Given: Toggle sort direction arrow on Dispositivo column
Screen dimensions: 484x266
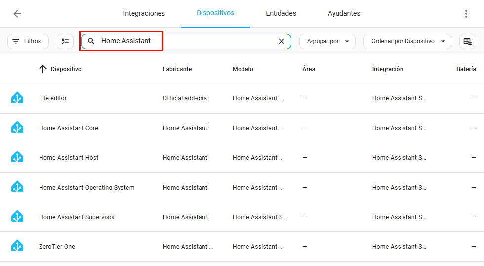Looking at the screenshot, I should click(x=43, y=69).
